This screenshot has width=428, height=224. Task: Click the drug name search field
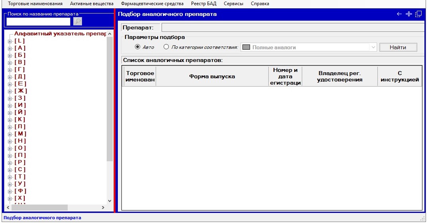pos(39,21)
